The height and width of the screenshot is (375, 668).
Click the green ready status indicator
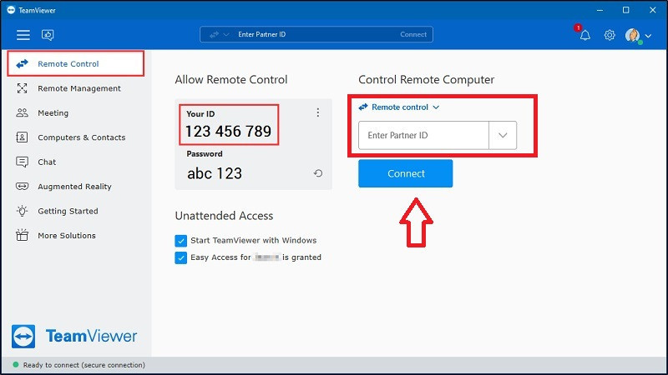[x=16, y=365]
